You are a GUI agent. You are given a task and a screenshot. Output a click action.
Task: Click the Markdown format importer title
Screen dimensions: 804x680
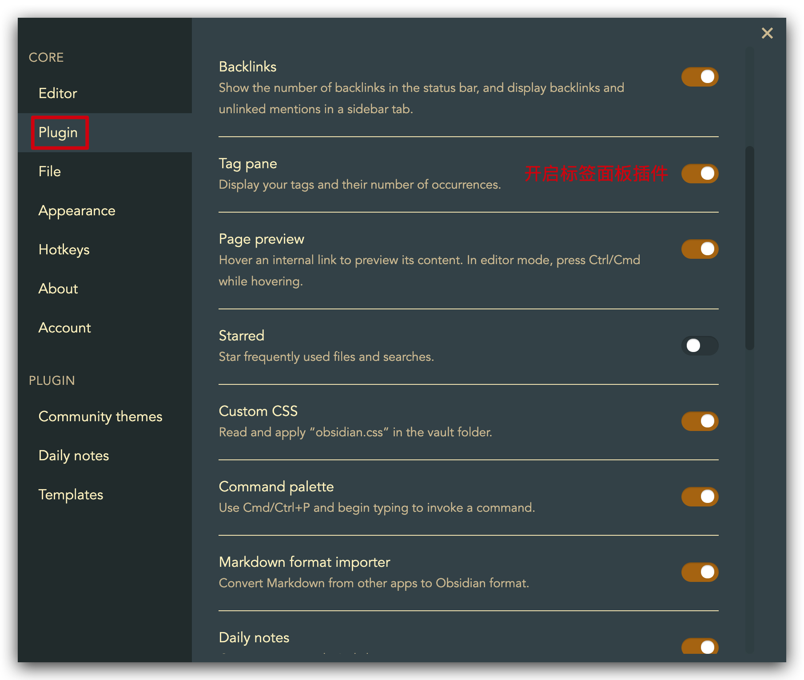tap(305, 562)
